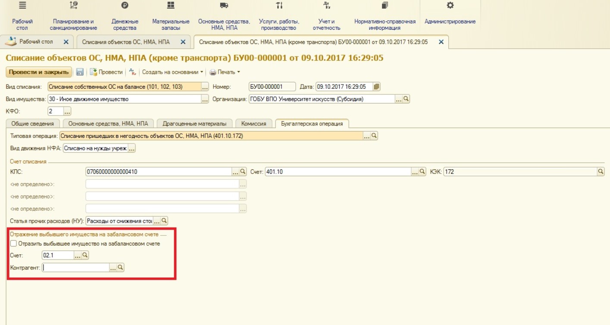610x325 pixels.
Task: Switch to the Комиссия tab
Action: click(x=253, y=124)
